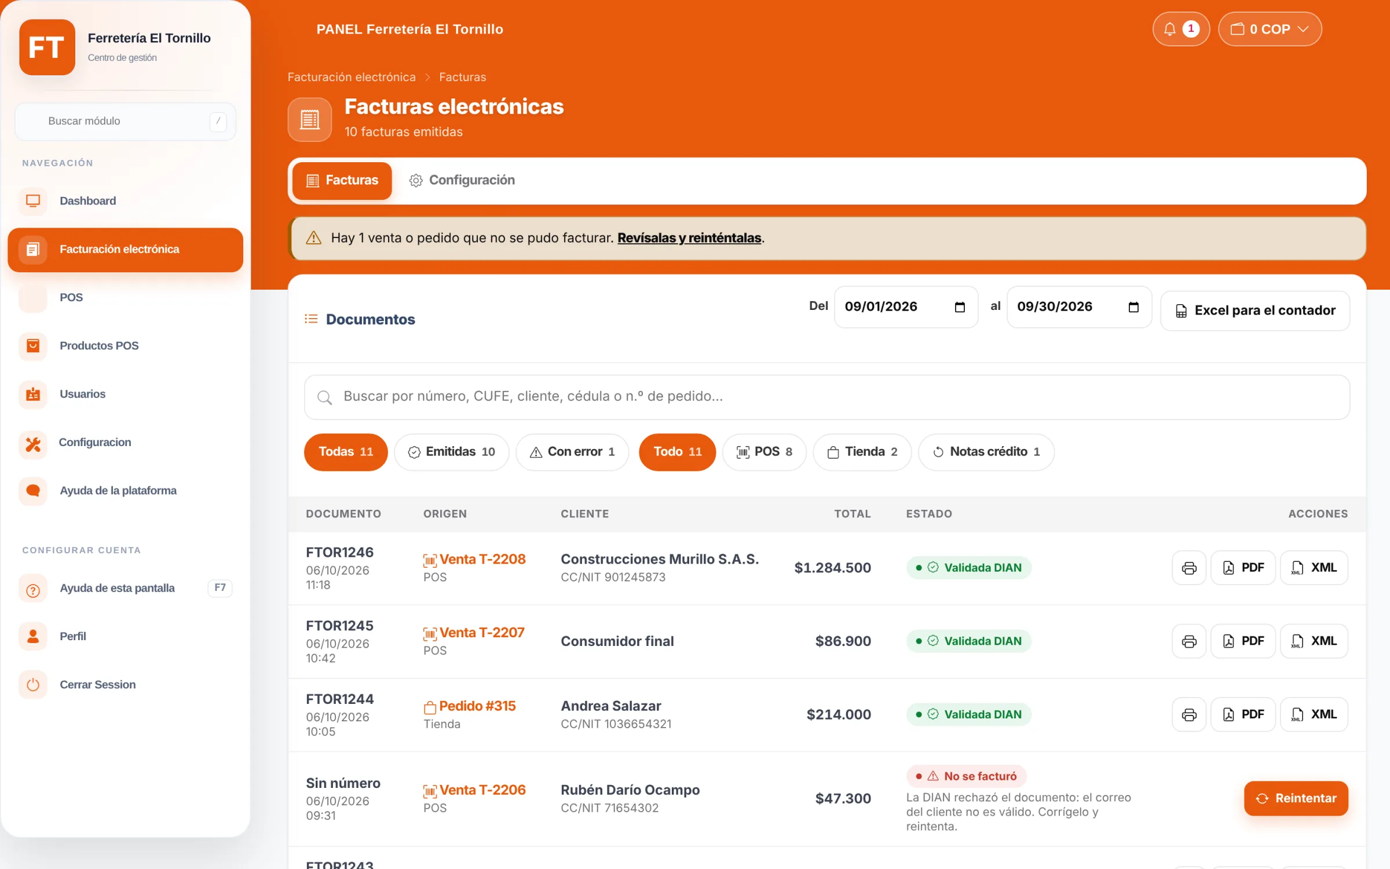Print invoice FTOR1246

tap(1189, 568)
